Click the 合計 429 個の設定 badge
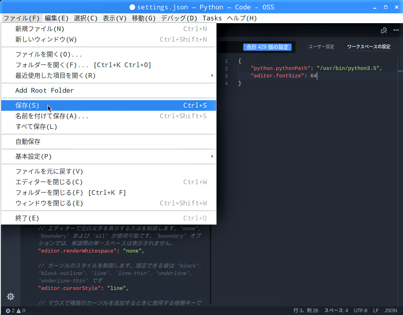 [267, 47]
